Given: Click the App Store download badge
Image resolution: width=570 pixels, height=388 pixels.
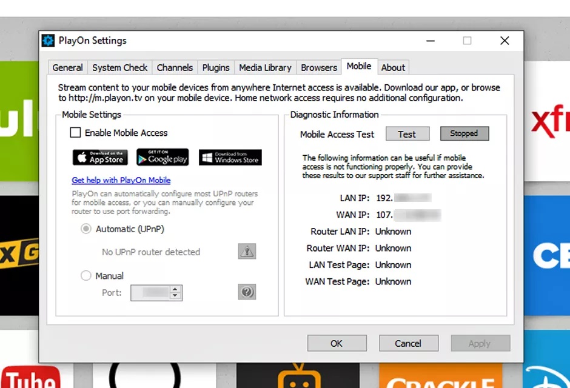Looking at the screenshot, I should tap(100, 158).
